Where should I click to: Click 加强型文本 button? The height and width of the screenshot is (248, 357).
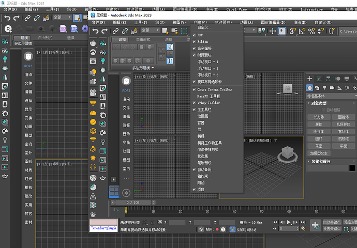[319, 153]
